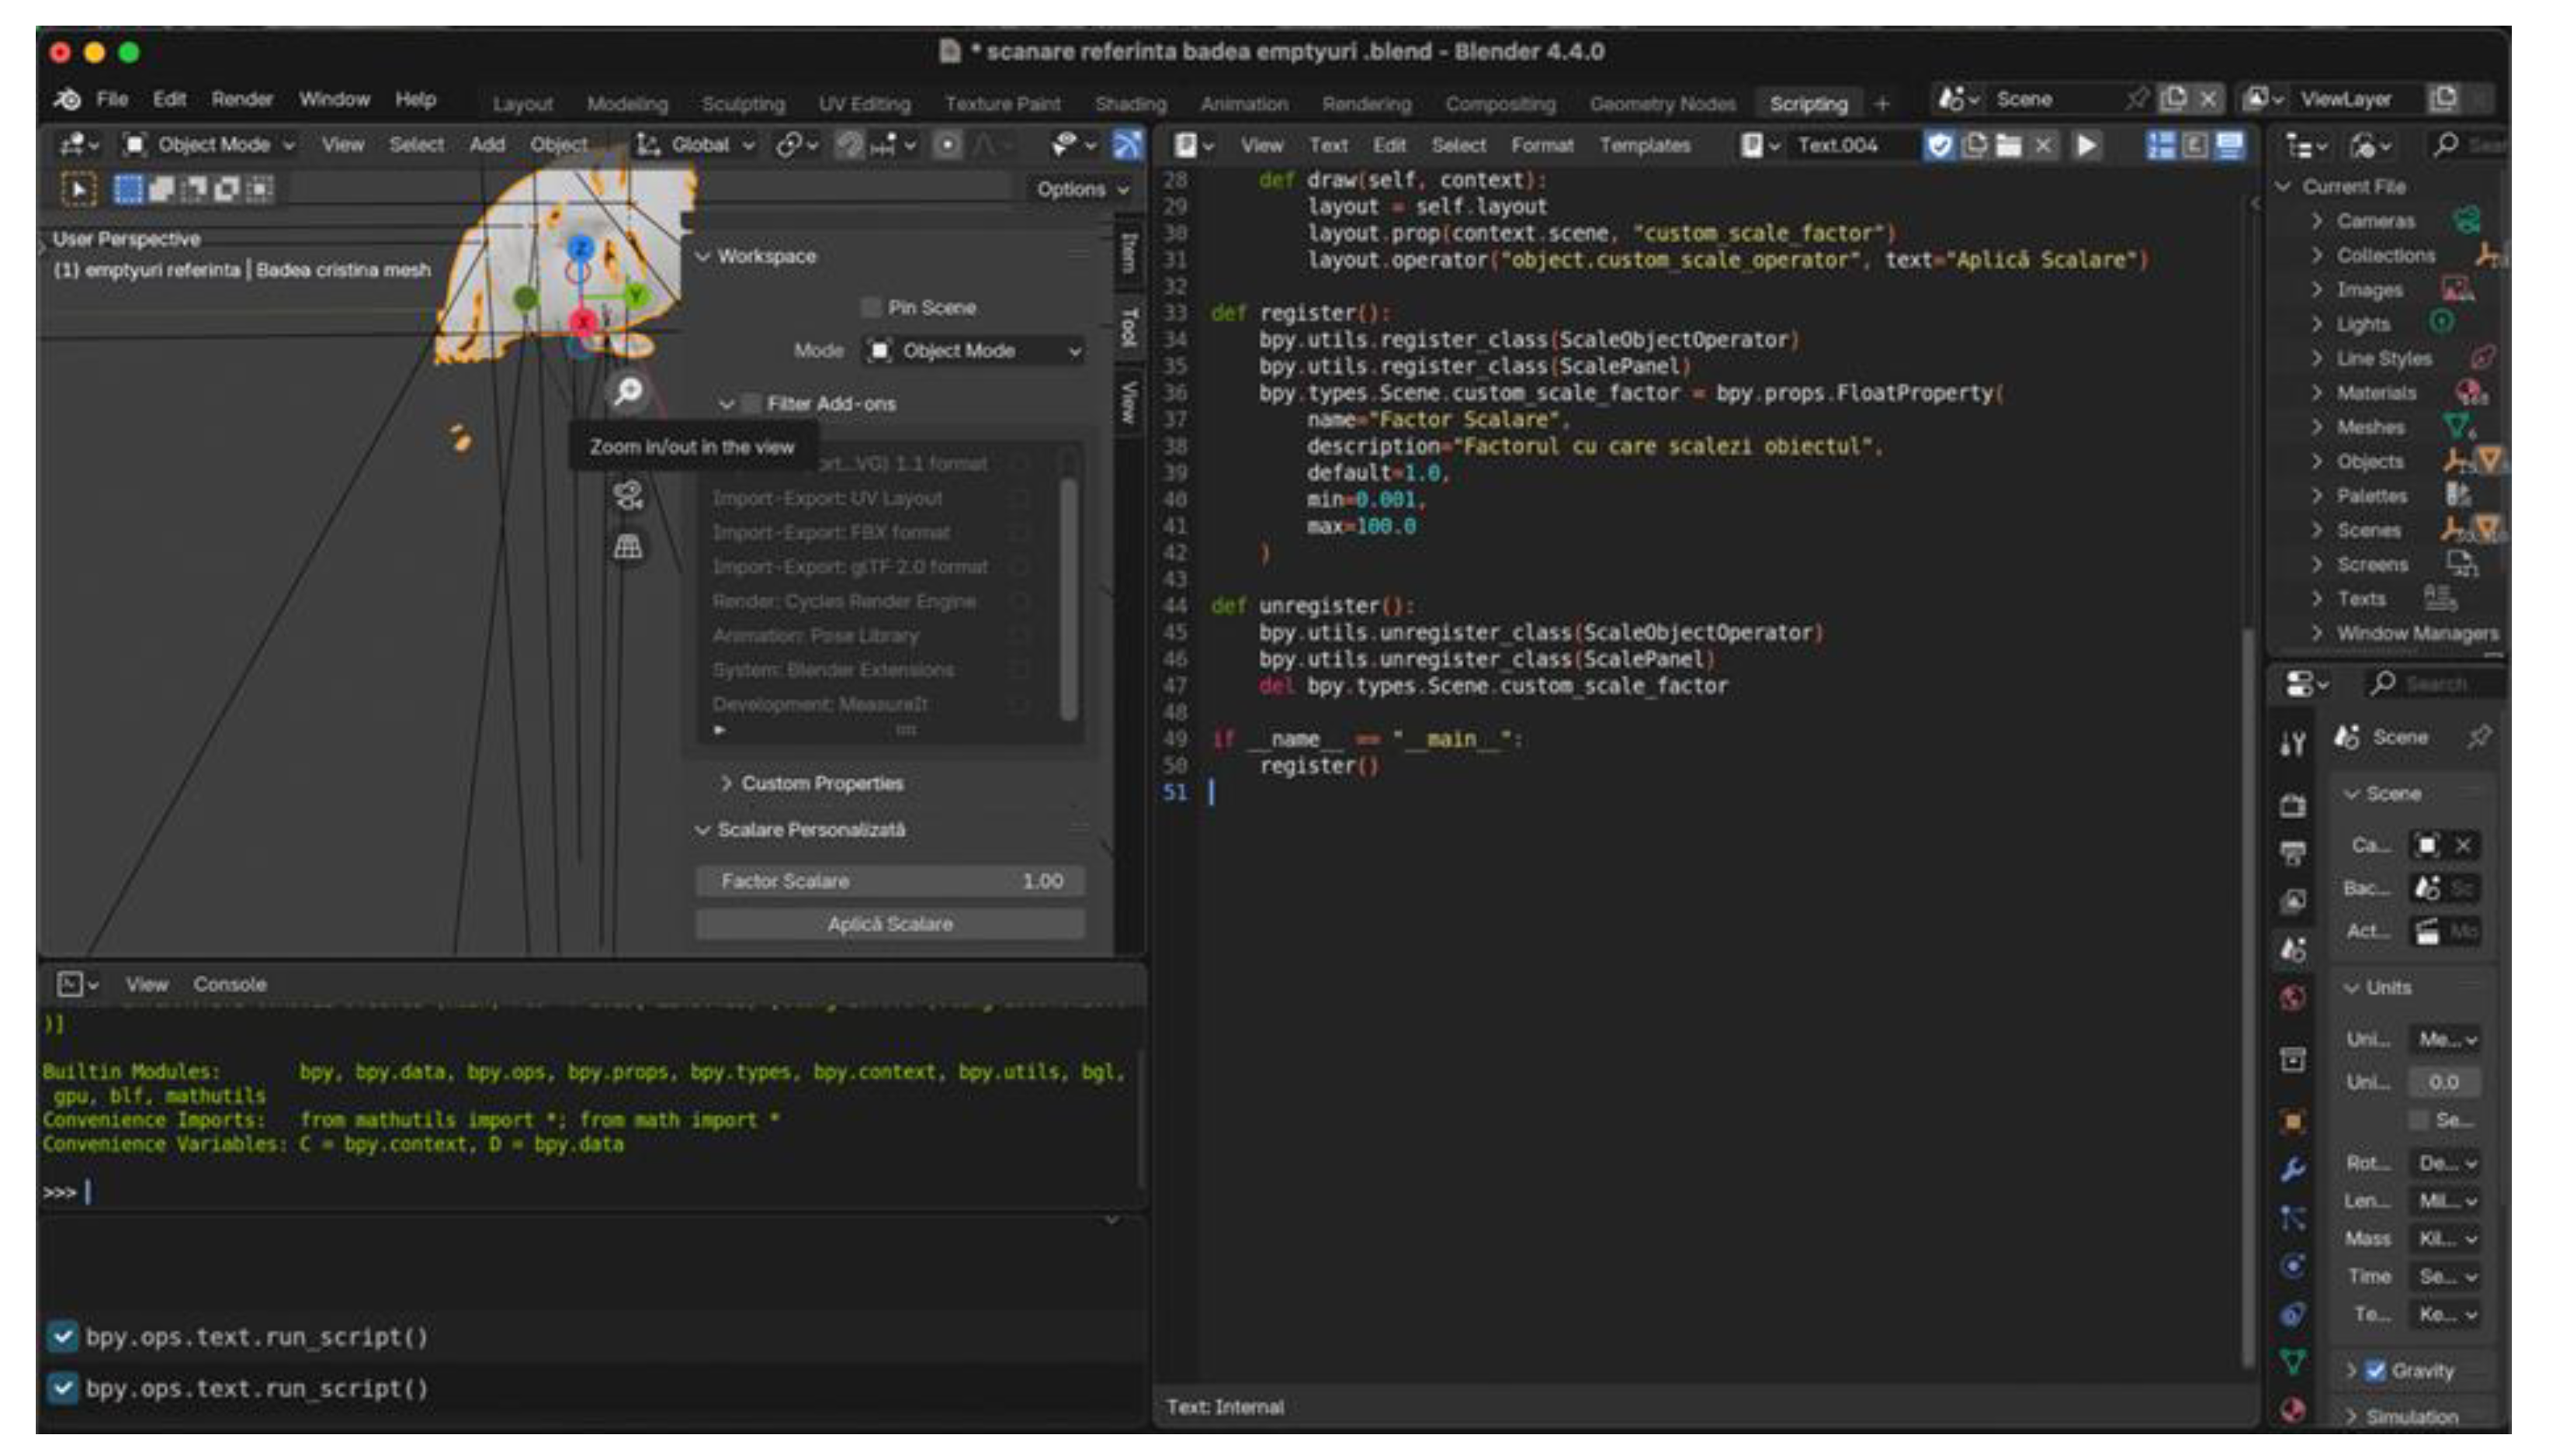
Task: Open the Object Mode dropdown in header
Action: click(x=209, y=145)
